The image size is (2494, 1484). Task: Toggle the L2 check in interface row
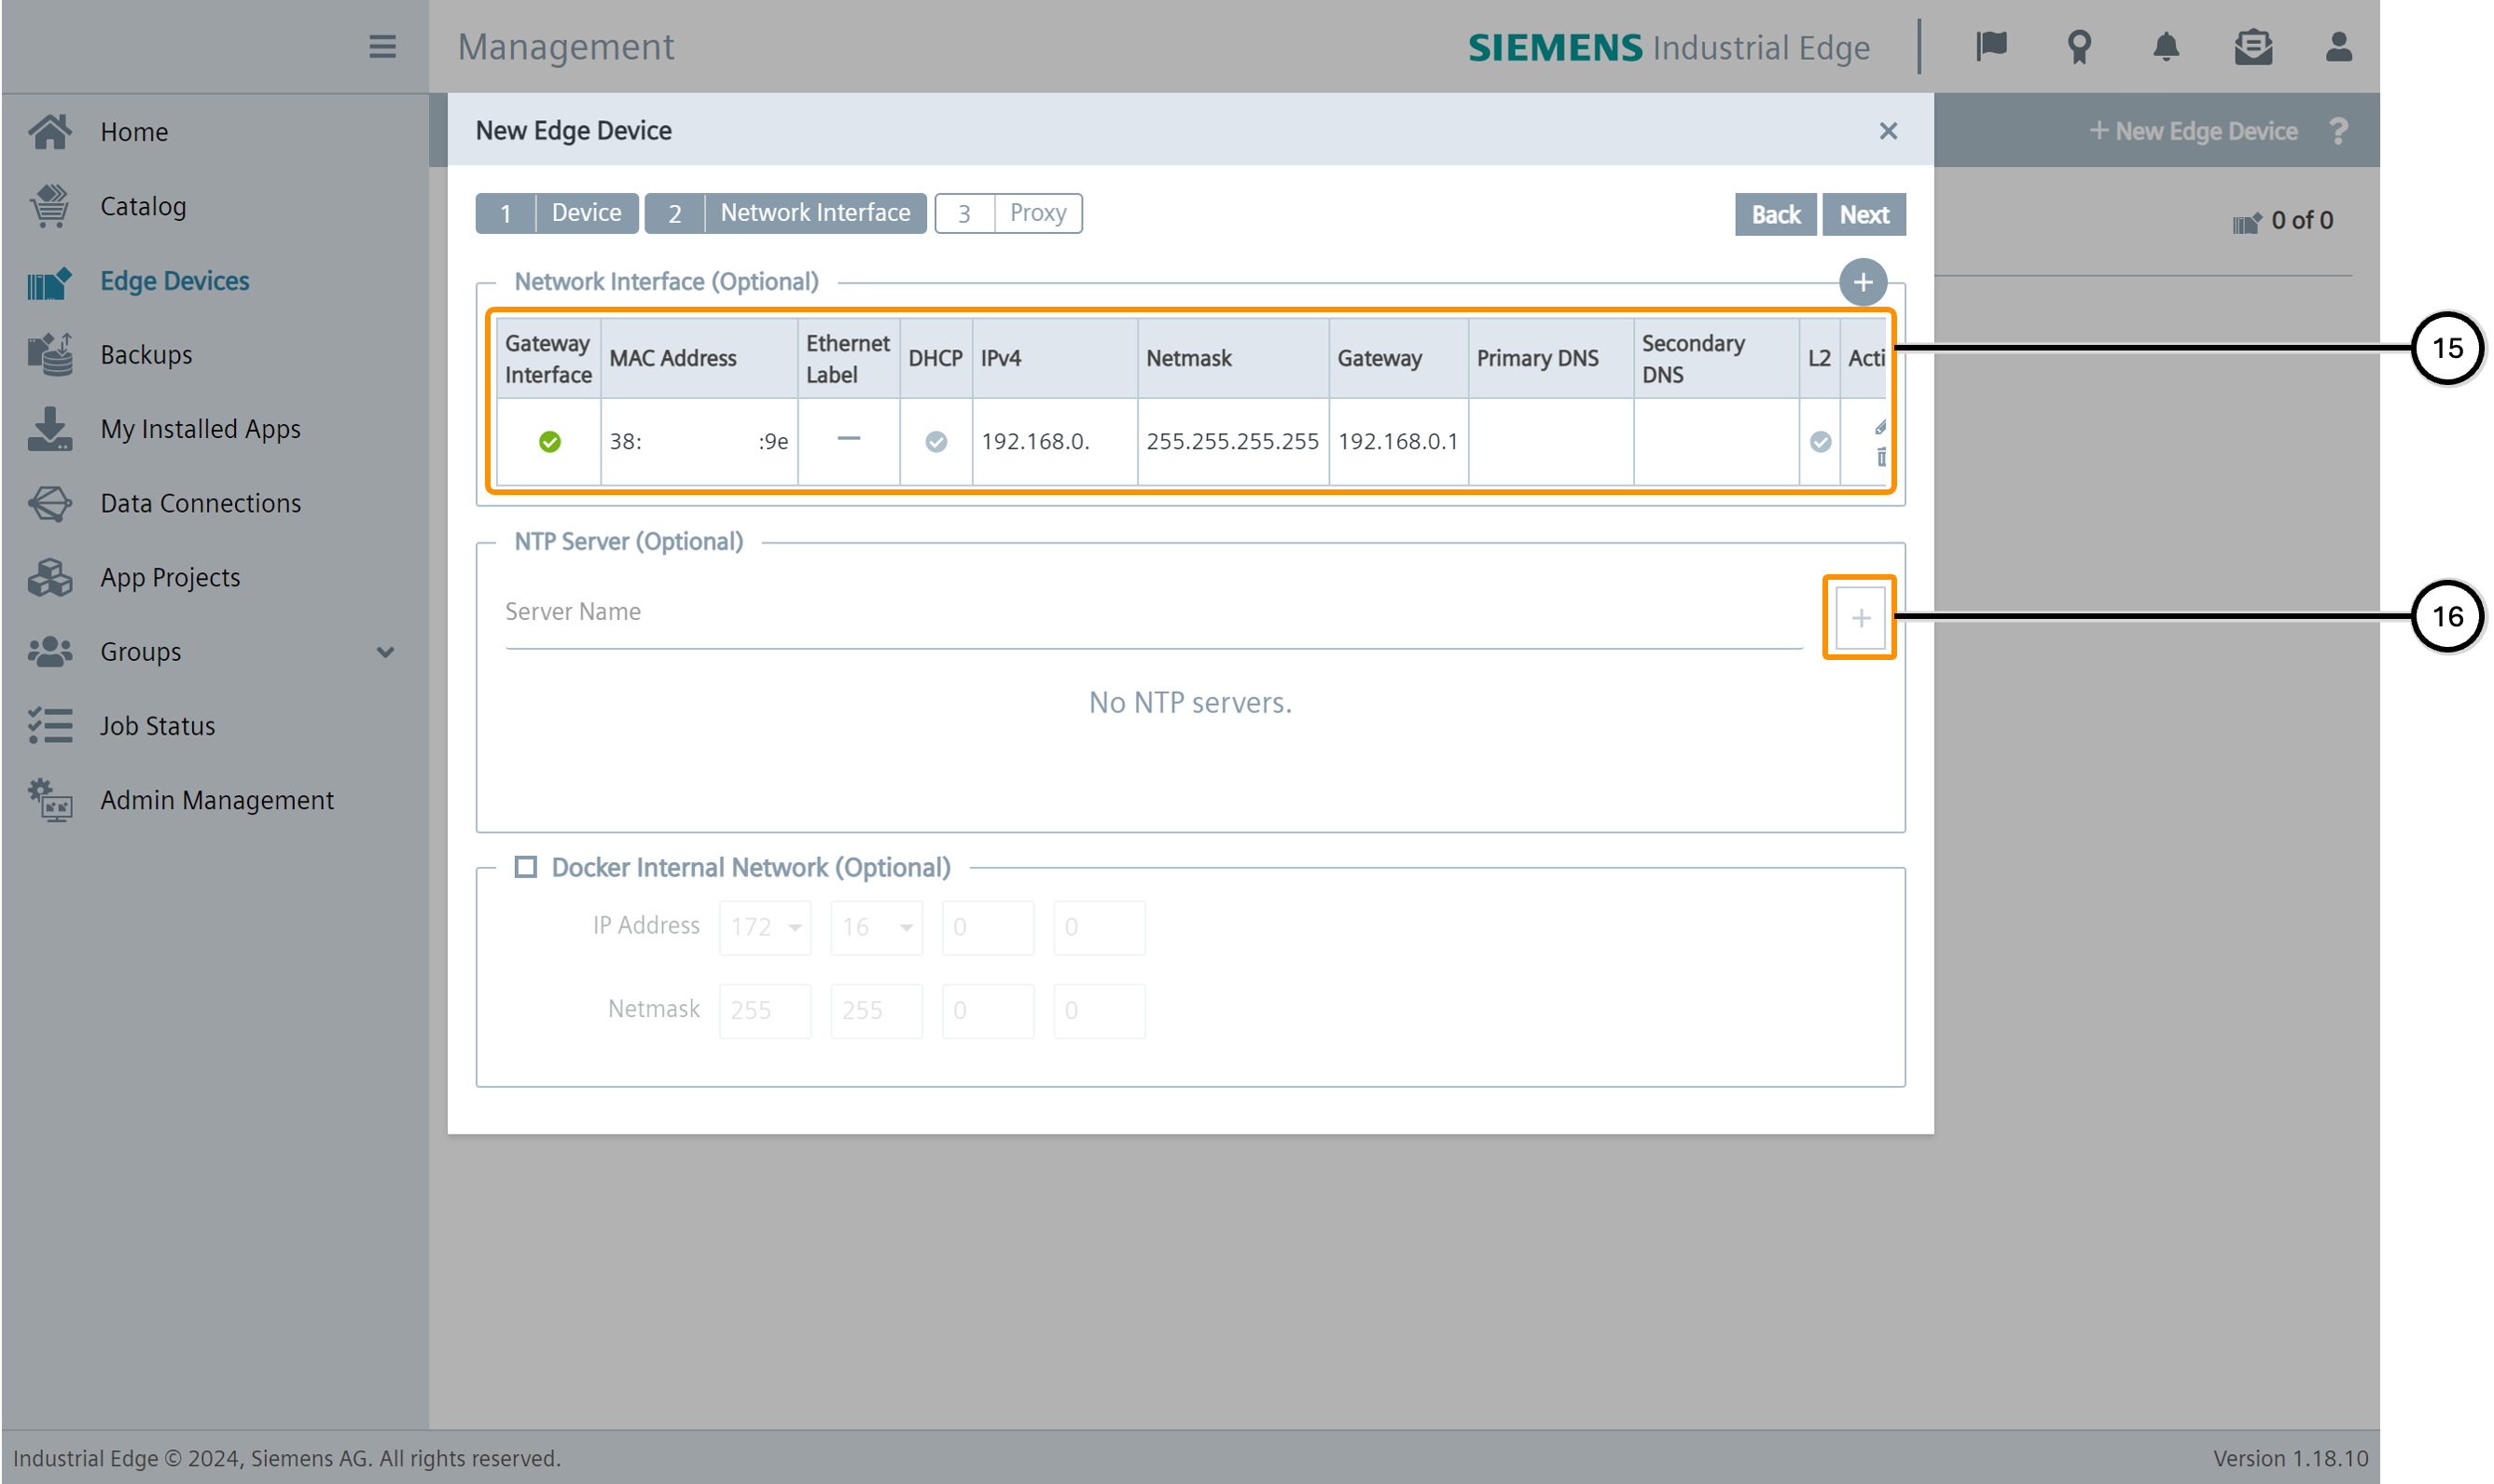1820,442
